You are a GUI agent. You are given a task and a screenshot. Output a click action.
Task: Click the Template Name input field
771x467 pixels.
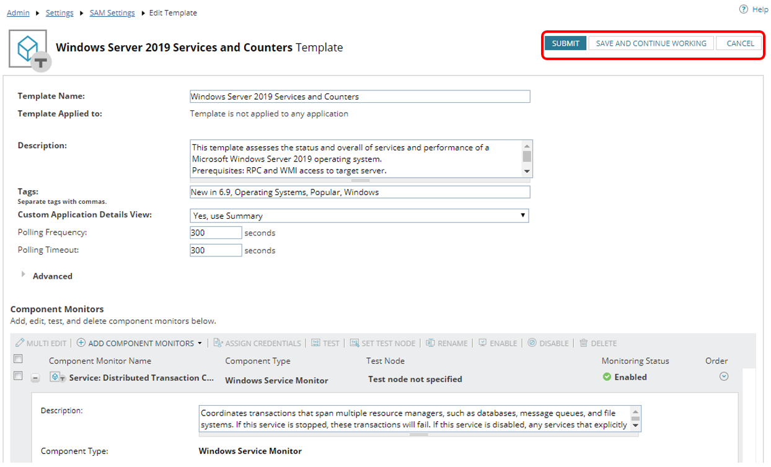pyautogui.click(x=359, y=96)
